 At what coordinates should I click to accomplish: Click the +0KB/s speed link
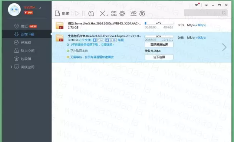[200, 38]
